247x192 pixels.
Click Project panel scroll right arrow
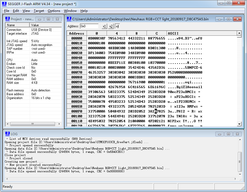59,124
